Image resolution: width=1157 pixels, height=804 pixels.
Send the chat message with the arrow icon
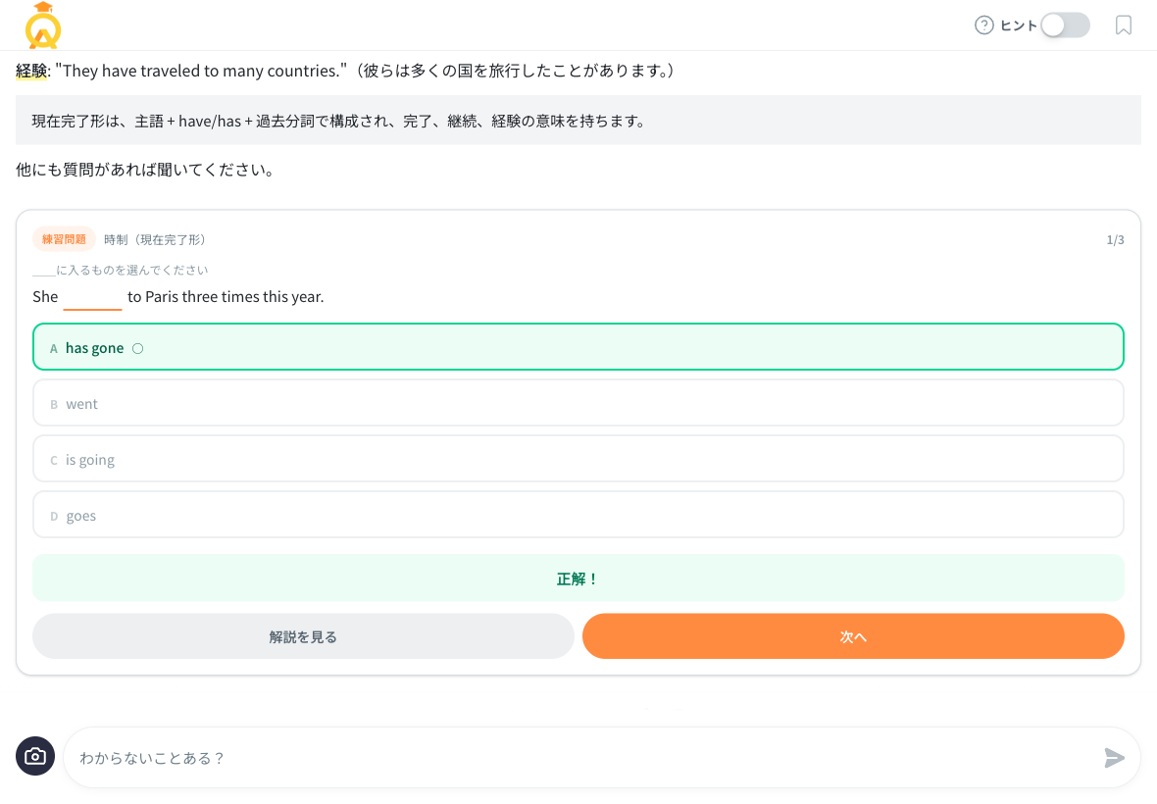[x=1115, y=757]
